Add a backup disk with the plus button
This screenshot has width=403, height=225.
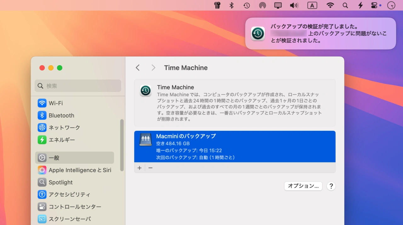(139, 168)
